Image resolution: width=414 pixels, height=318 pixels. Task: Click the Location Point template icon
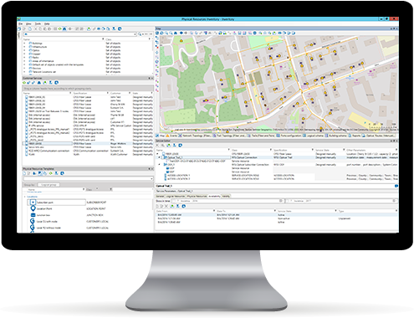(x=33, y=208)
